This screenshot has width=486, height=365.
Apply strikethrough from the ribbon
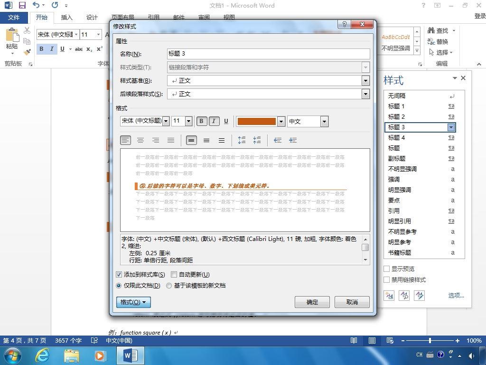[79, 49]
